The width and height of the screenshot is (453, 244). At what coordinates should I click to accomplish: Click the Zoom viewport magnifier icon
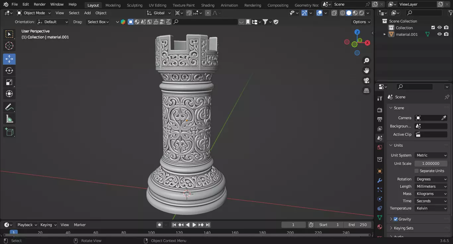[366, 61]
